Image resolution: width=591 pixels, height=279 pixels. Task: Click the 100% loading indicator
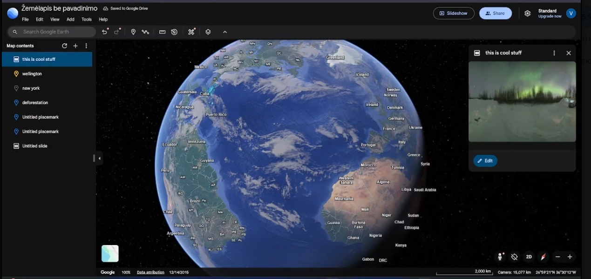tap(126, 272)
